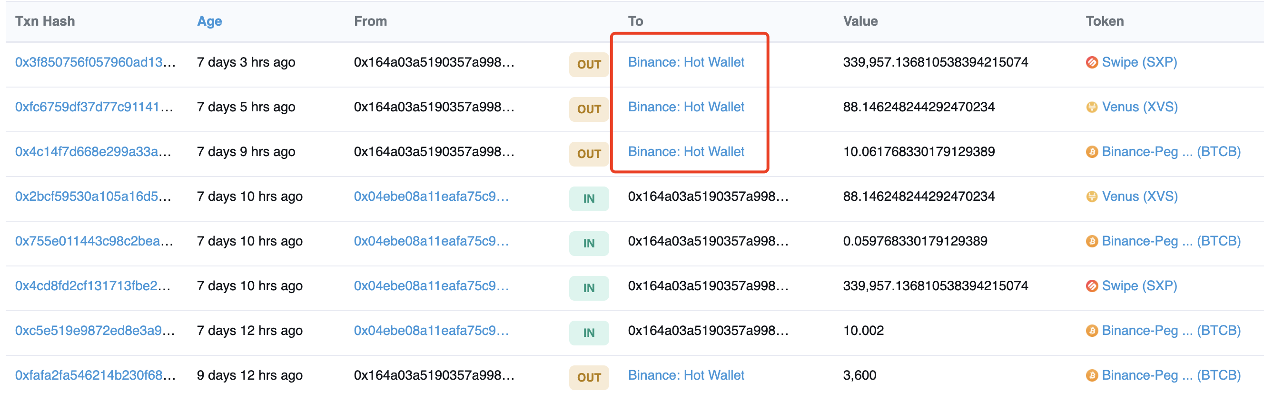This screenshot has width=1264, height=393.
Task: Click the Token column header
Action: coord(1105,21)
